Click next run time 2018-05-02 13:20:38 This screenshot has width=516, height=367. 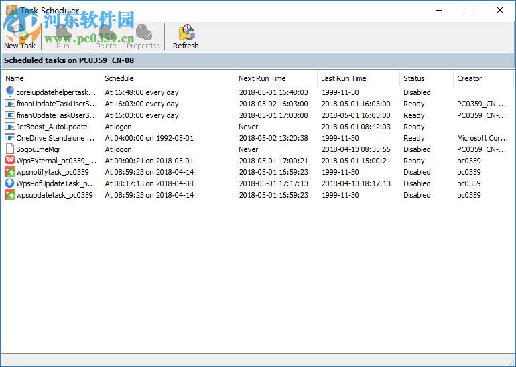[x=273, y=138]
